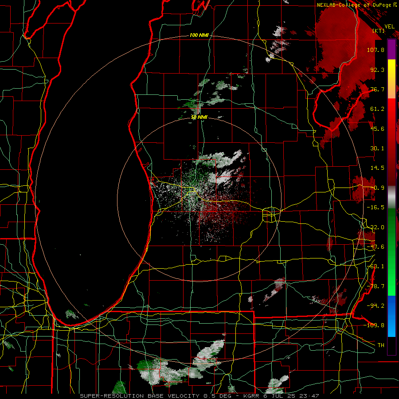
Task: Click the -94.2 velocity scale value
Action: pos(376,306)
